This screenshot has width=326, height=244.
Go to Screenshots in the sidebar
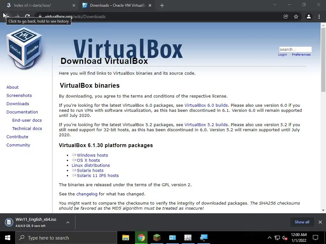[x=19, y=95]
